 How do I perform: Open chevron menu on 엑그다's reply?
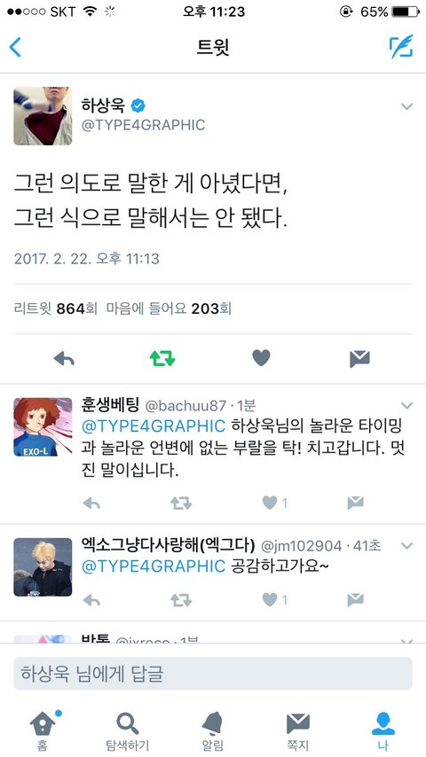point(407,546)
